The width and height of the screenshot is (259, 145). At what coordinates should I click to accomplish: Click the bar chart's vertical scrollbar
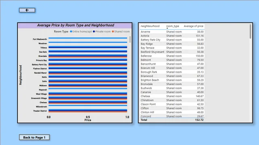130,39
